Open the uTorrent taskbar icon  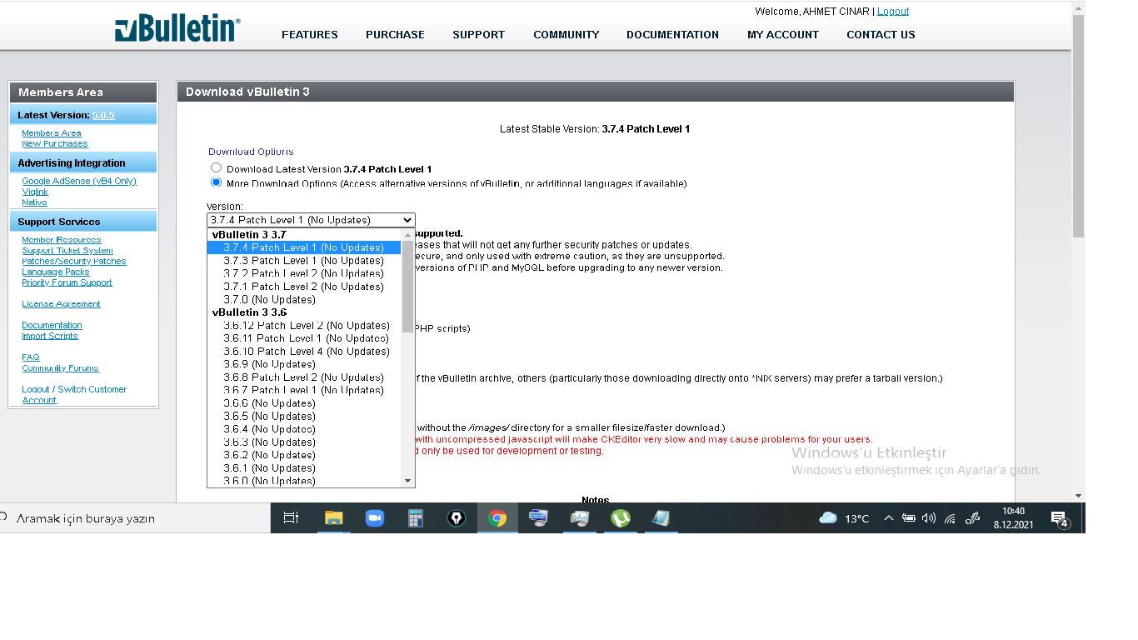pos(620,518)
